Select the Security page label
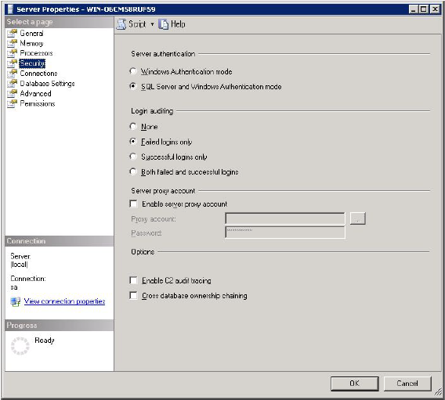445x400 pixels. [32, 63]
